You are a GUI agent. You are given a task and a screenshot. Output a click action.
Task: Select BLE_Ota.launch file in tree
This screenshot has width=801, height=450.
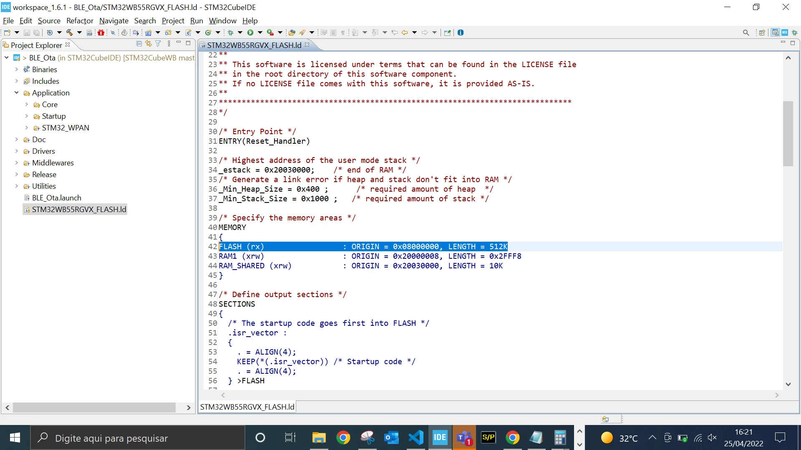[x=56, y=197]
